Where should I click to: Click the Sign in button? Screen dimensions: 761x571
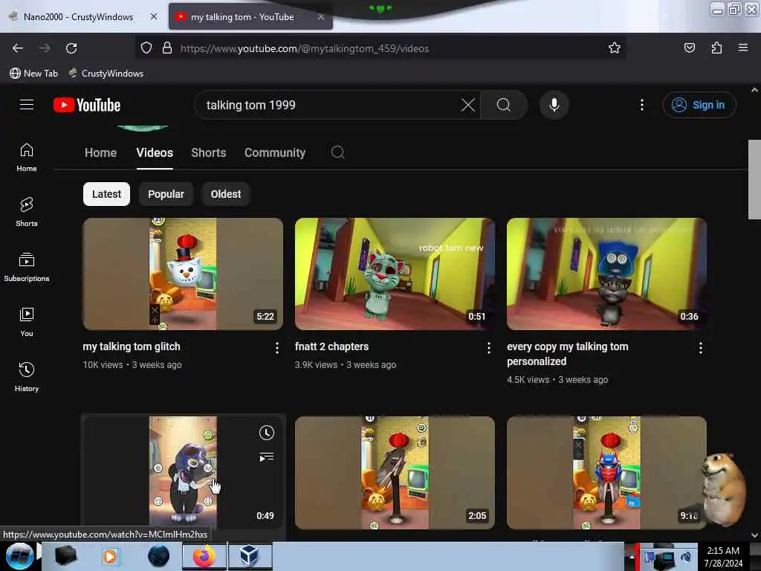point(699,105)
